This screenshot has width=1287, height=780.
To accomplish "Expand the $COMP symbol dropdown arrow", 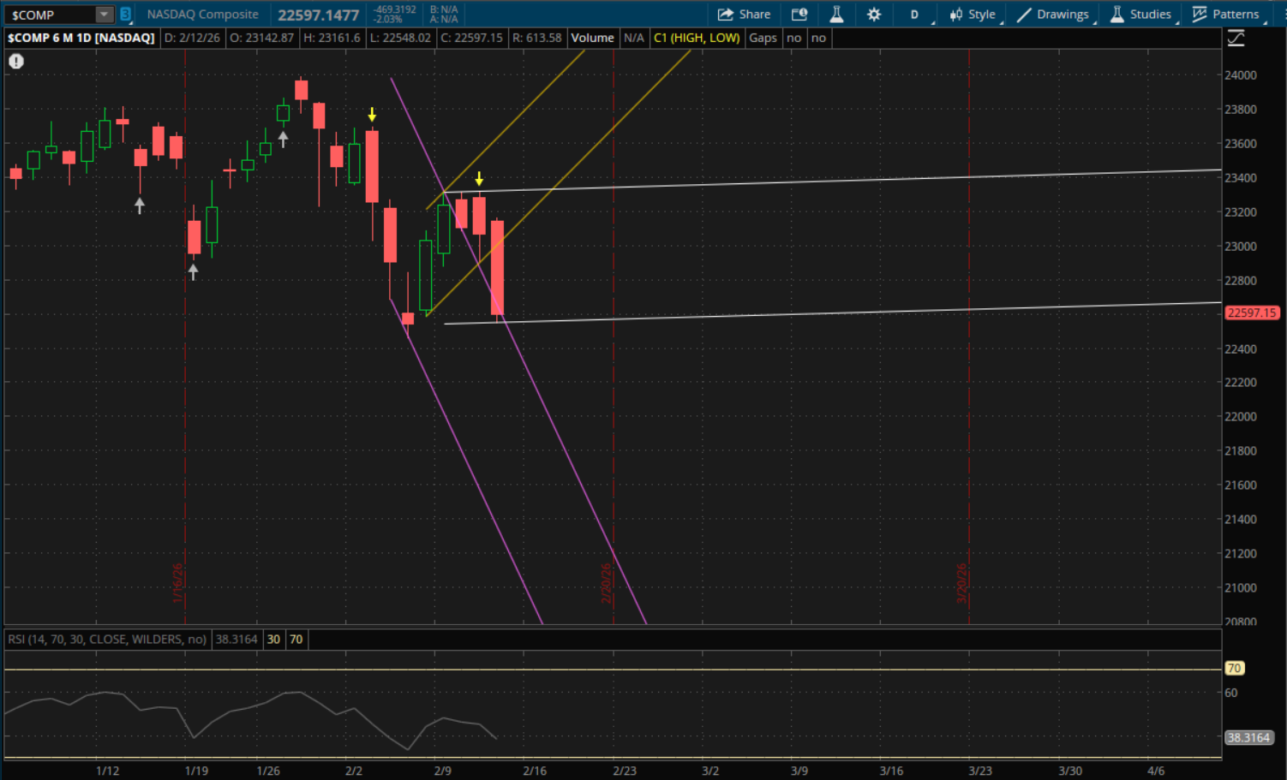I will click(x=104, y=15).
